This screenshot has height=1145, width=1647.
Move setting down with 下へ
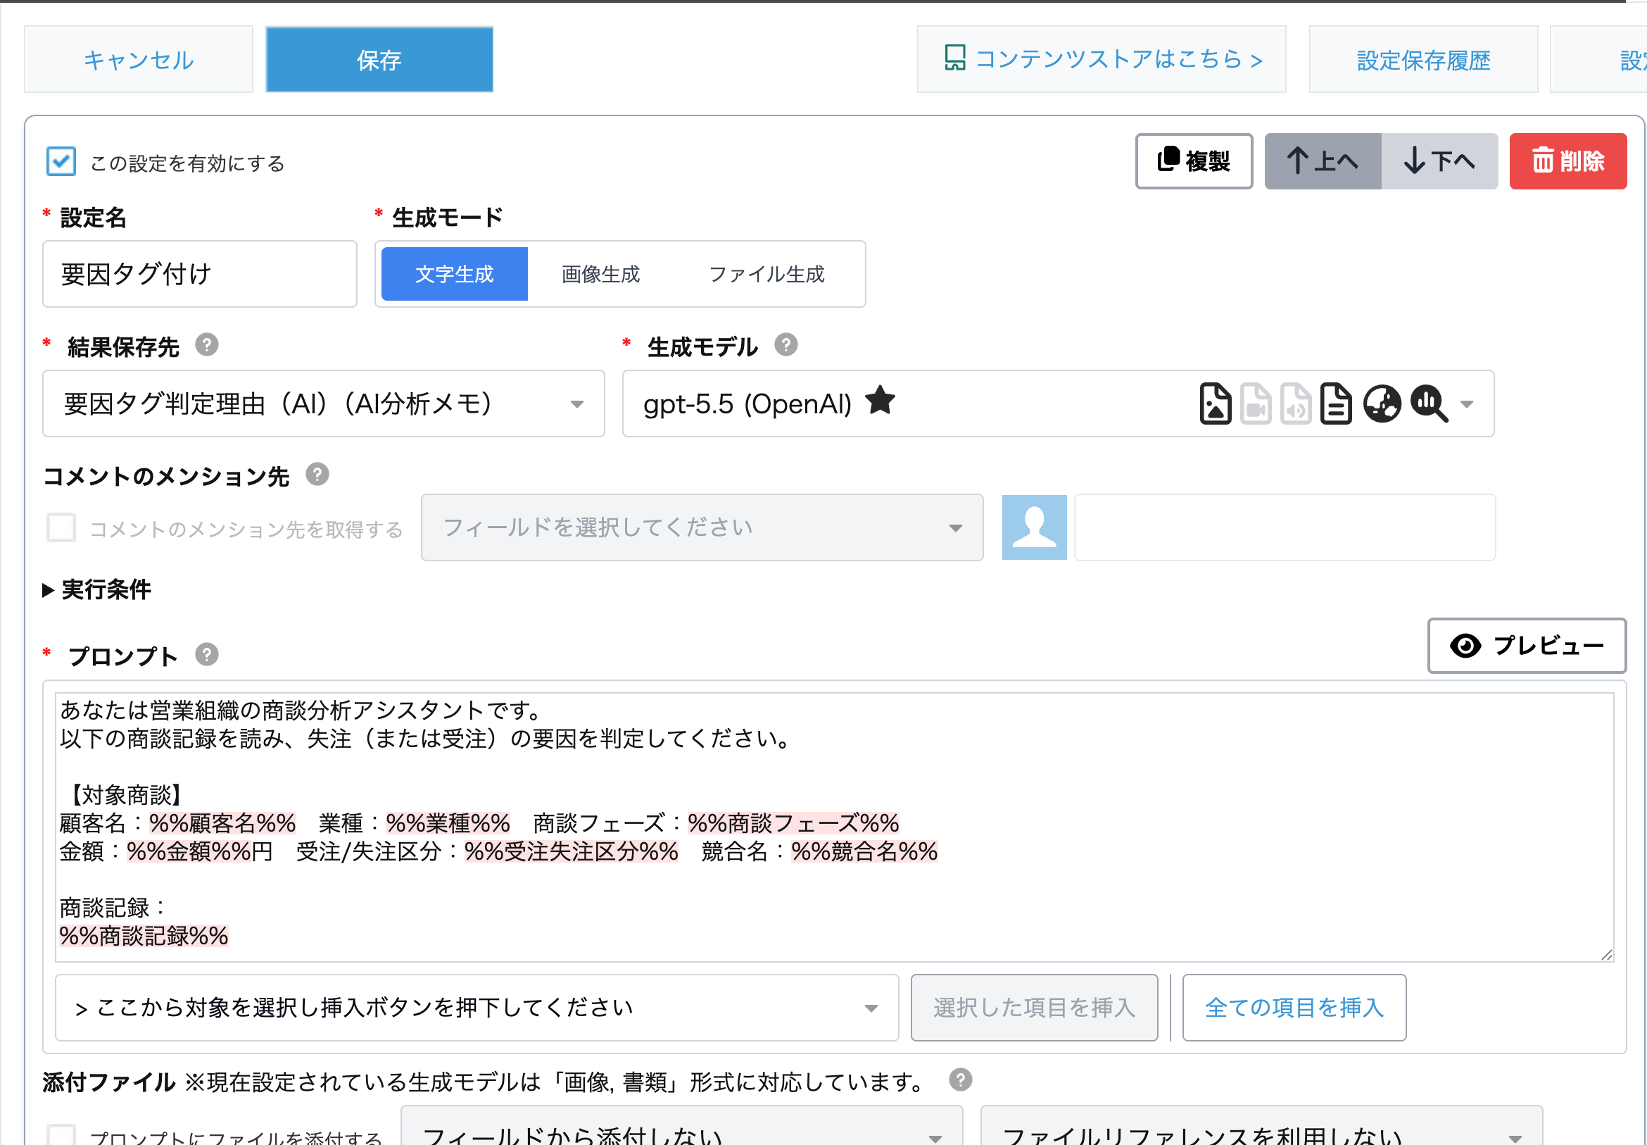(x=1440, y=161)
